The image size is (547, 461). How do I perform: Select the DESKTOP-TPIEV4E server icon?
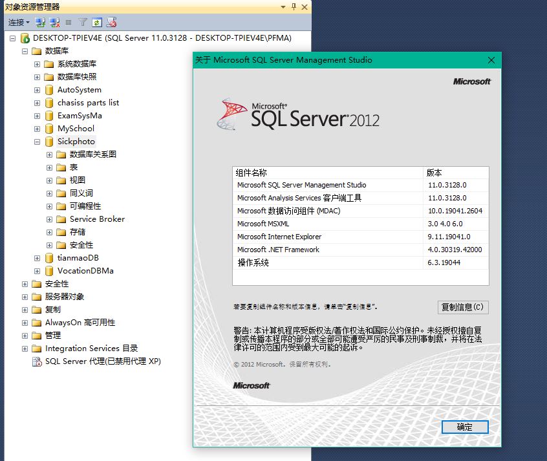coord(25,38)
